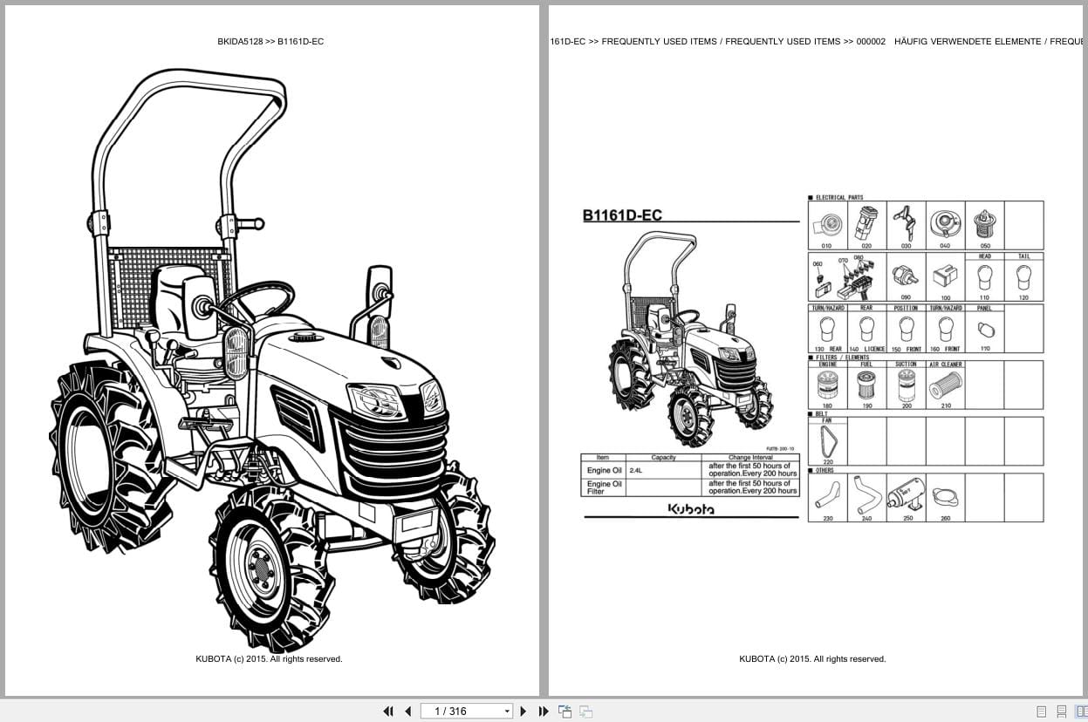1088x722 pixels.
Task: Click the TAIL bulb labeled 120
Action: (1023, 277)
